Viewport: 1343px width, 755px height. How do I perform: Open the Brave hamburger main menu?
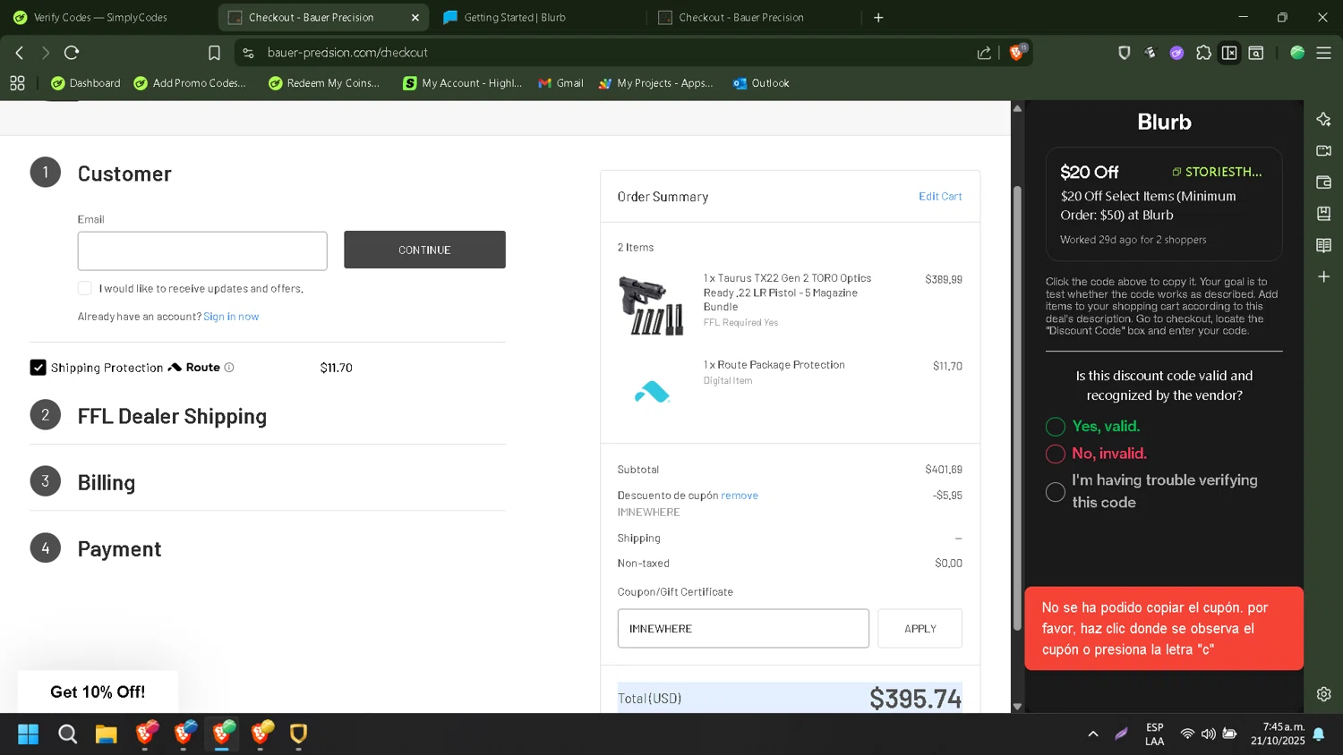point(1323,53)
